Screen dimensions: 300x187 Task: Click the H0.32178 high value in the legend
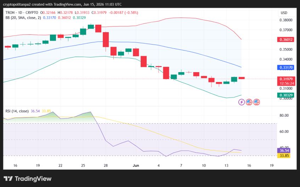coord(65,13)
